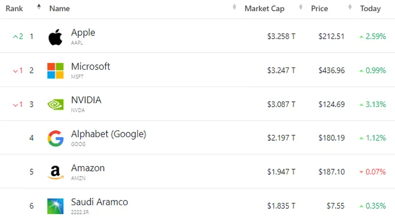Sort by Name using its sort arrows
Image resolution: width=395 pixels, height=218 pixels.
pyautogui.click(x=234, y=7)
